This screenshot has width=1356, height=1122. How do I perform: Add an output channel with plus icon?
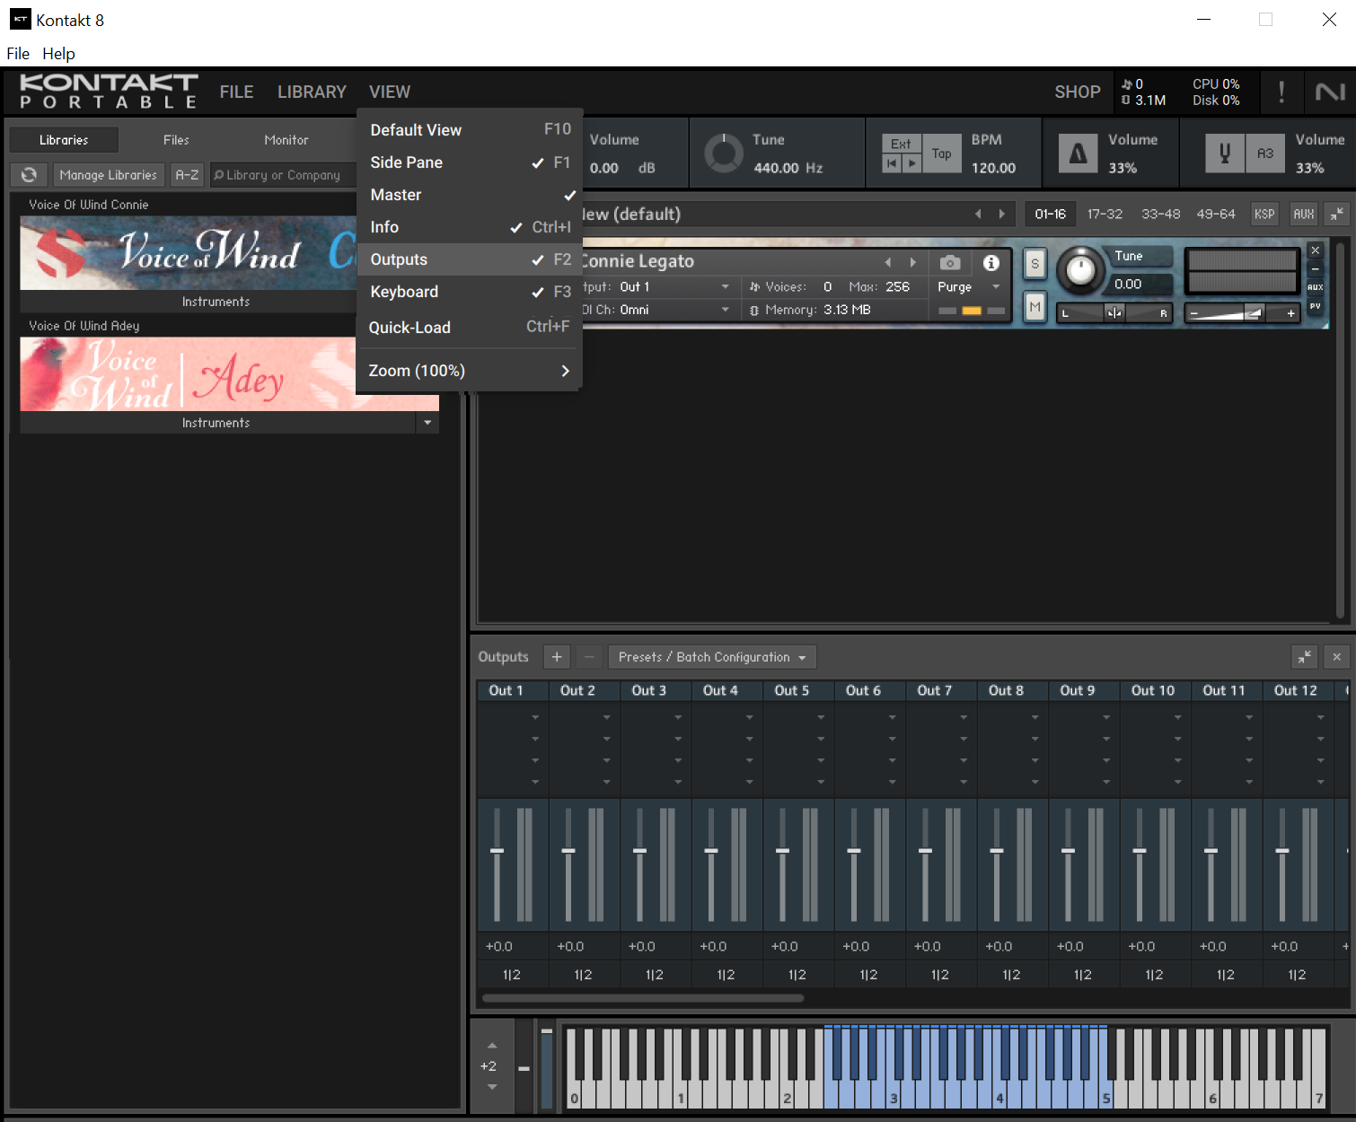pyautogui.click(x=557, y=657)
